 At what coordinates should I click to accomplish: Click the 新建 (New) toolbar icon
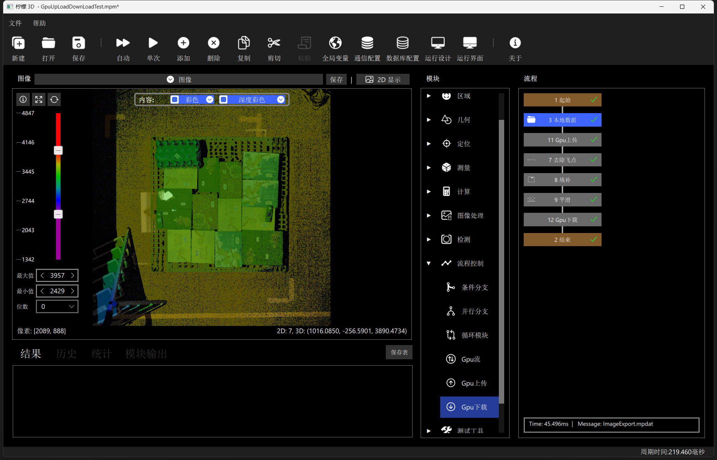18,43
